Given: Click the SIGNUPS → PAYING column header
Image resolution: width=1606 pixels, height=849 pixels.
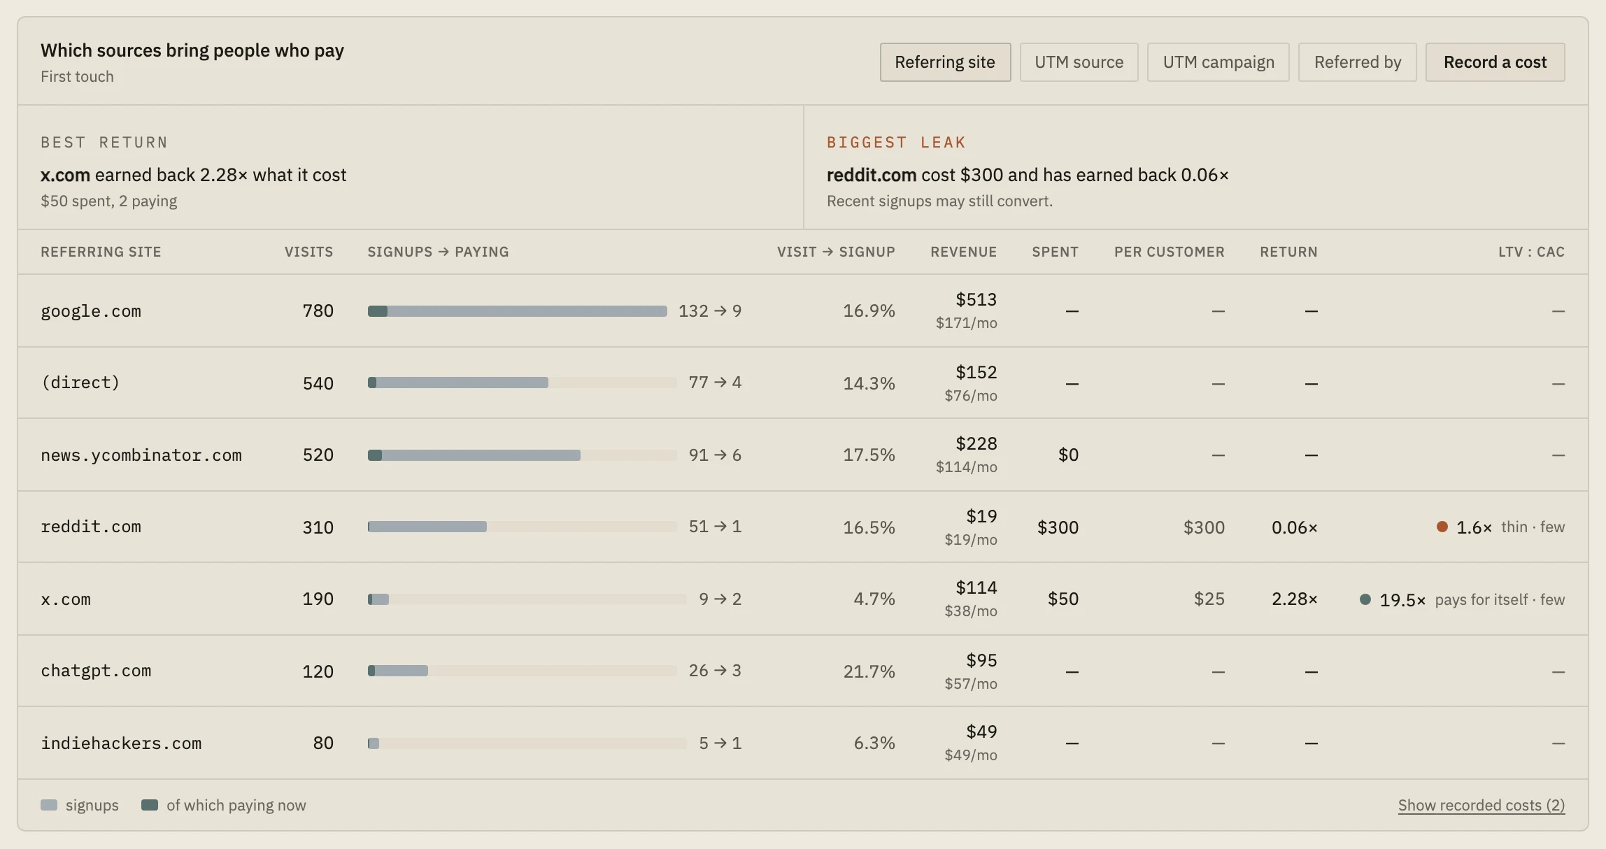Looking at the screenshot, I should 438,252.
